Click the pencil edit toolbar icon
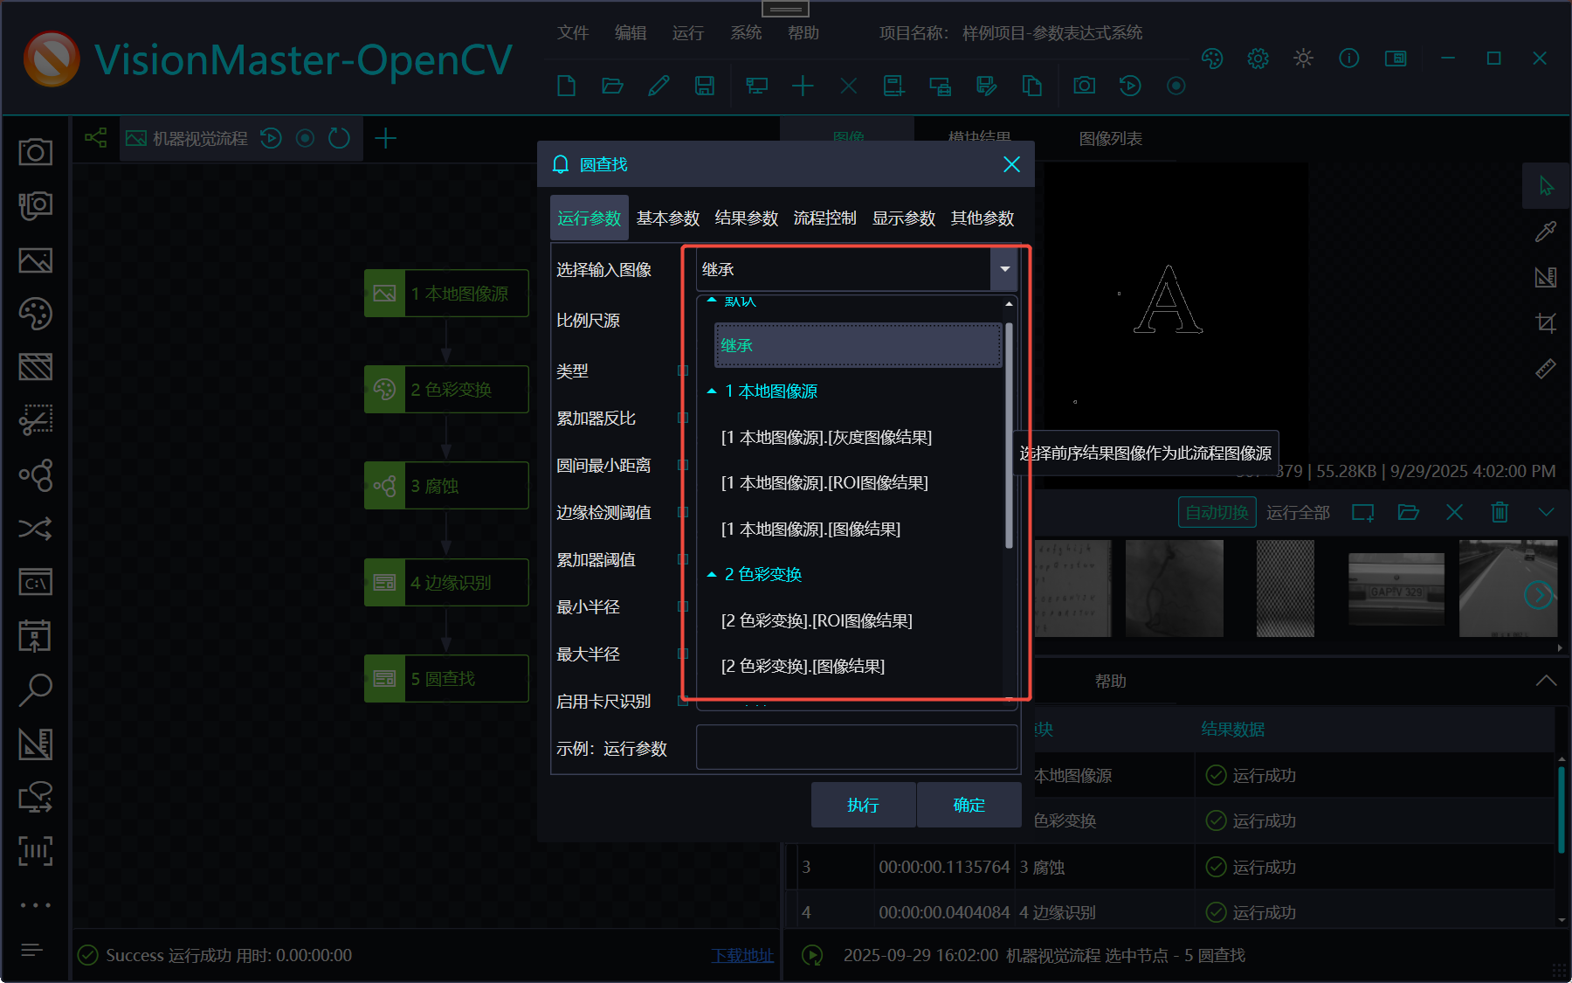The width and height of the screenshot is (1572, 983). pos(658,86)
